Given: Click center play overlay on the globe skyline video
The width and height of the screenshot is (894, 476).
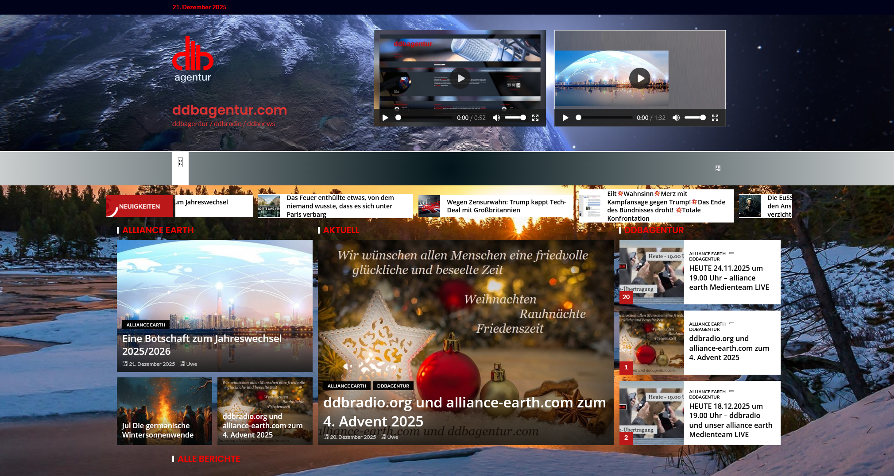Looking at the screenshot, I should (640, 78).
